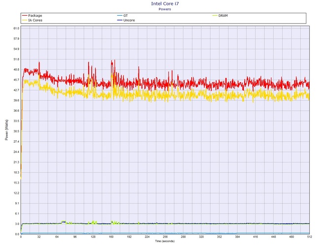Image resolution: width=330 pixels, height=247 pixels.
Task: Click the red Package legend line swatch
Action: 25,16
